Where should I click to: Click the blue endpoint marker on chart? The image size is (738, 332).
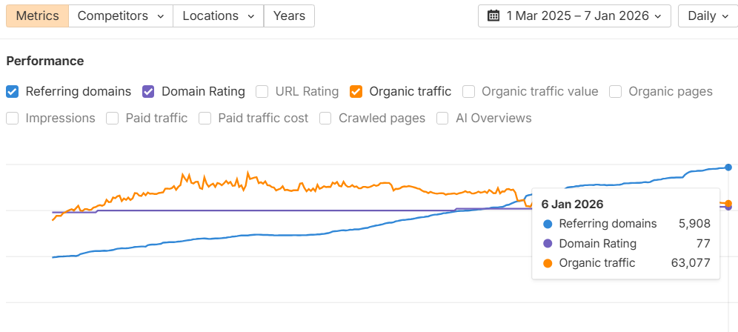(x=728, y=167)
